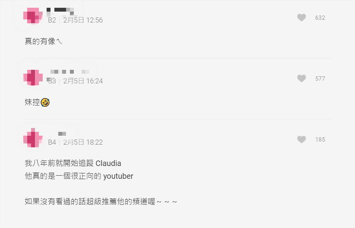Open the 577 like count
The height and width of the screenshot is (228, 355).
[320, 79]
